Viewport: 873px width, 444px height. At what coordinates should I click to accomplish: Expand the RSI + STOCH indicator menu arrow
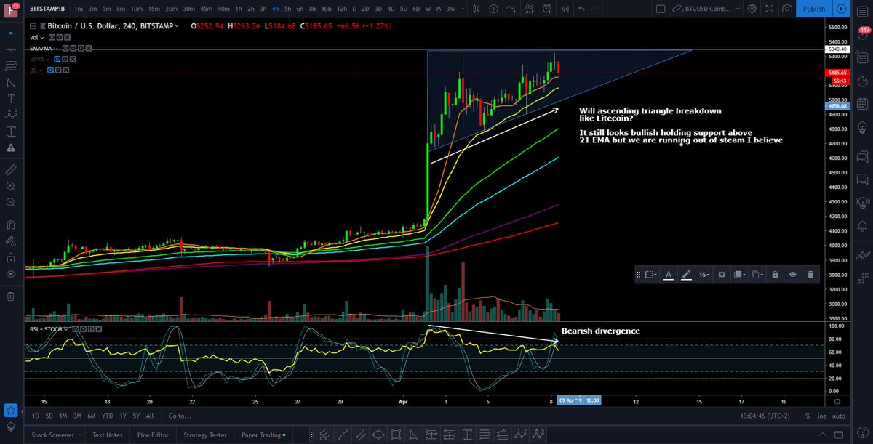pos(66,328)
